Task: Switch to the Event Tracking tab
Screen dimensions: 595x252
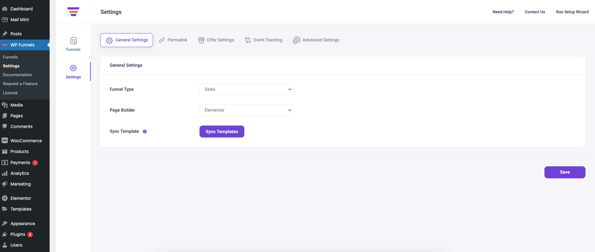Action: [x=264, y=40]
